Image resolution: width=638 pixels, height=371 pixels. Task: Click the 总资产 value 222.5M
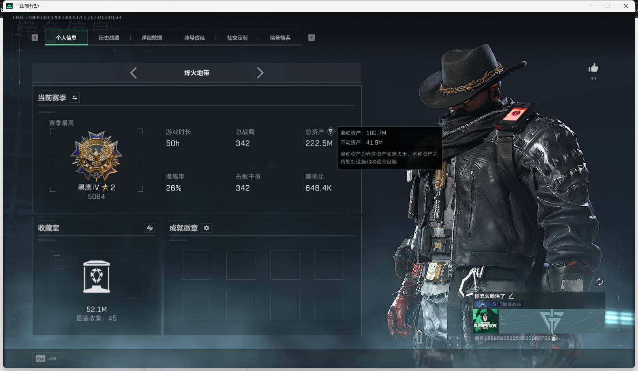(x=319, y=143)
